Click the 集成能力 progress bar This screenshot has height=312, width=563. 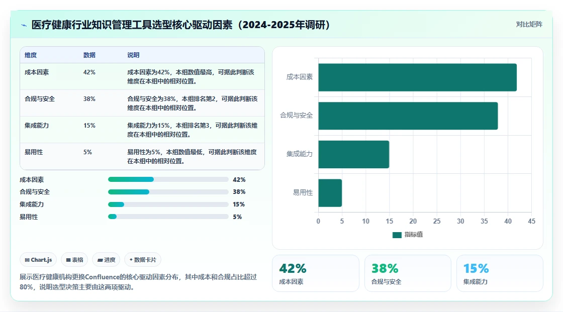coord(168,204)
